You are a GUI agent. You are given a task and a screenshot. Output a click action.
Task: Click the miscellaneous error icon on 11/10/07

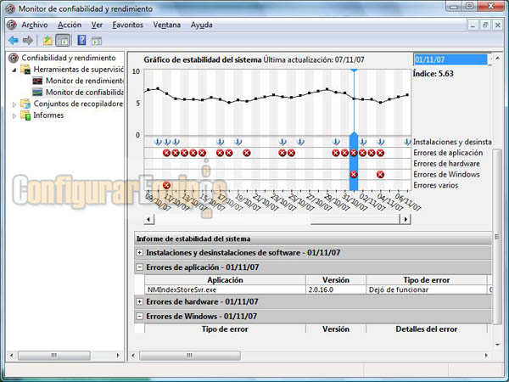coord(167,185)
